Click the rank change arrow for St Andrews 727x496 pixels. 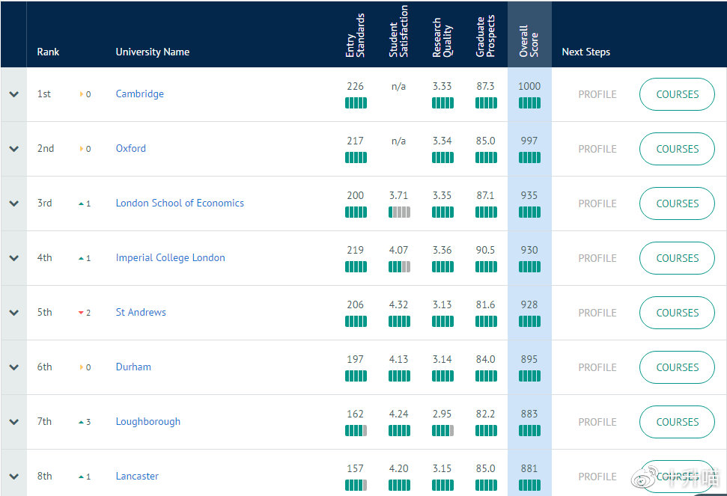pyautogui.click(x=81, y=313)
